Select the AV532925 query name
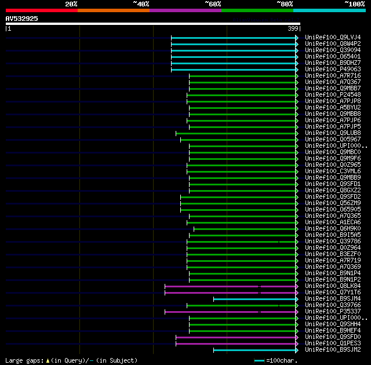 tap(22, 19)
